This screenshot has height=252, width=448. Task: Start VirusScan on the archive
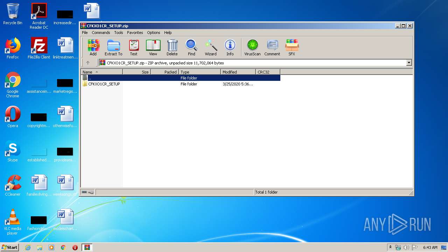(252, 48)
